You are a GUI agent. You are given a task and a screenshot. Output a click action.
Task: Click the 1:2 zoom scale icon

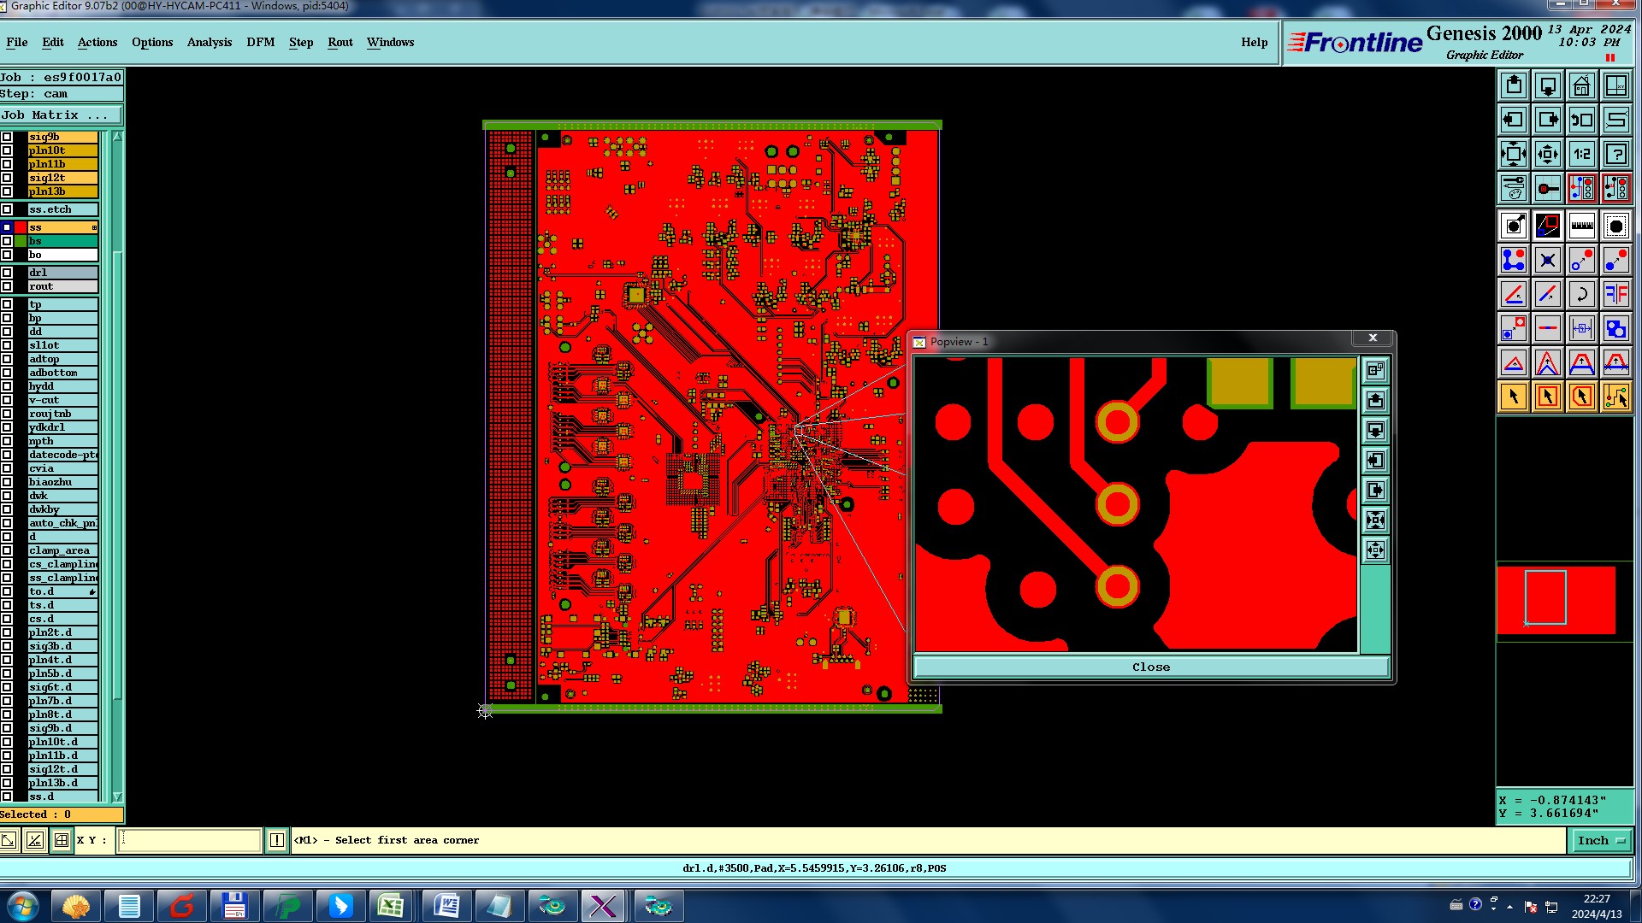(x=1581, y=154)
